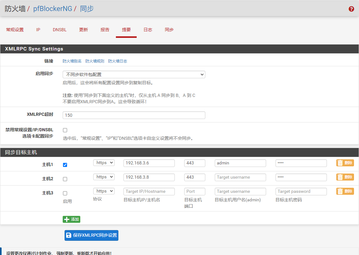This screenshot has height=255, width=359.
Task: Delete host 3 using its trash button
Action: click(x=345, y=191)
